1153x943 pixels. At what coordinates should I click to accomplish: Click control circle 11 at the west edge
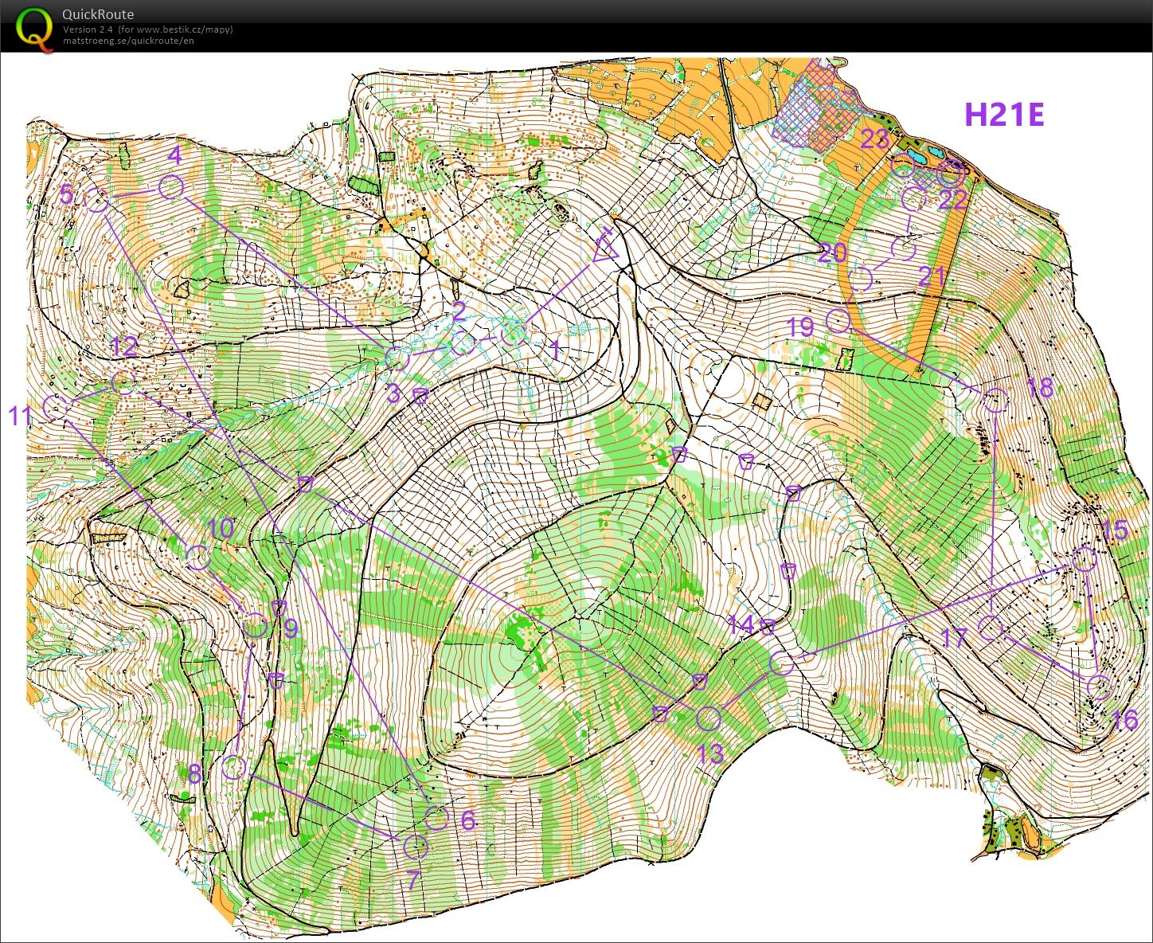tap(54, 407)
